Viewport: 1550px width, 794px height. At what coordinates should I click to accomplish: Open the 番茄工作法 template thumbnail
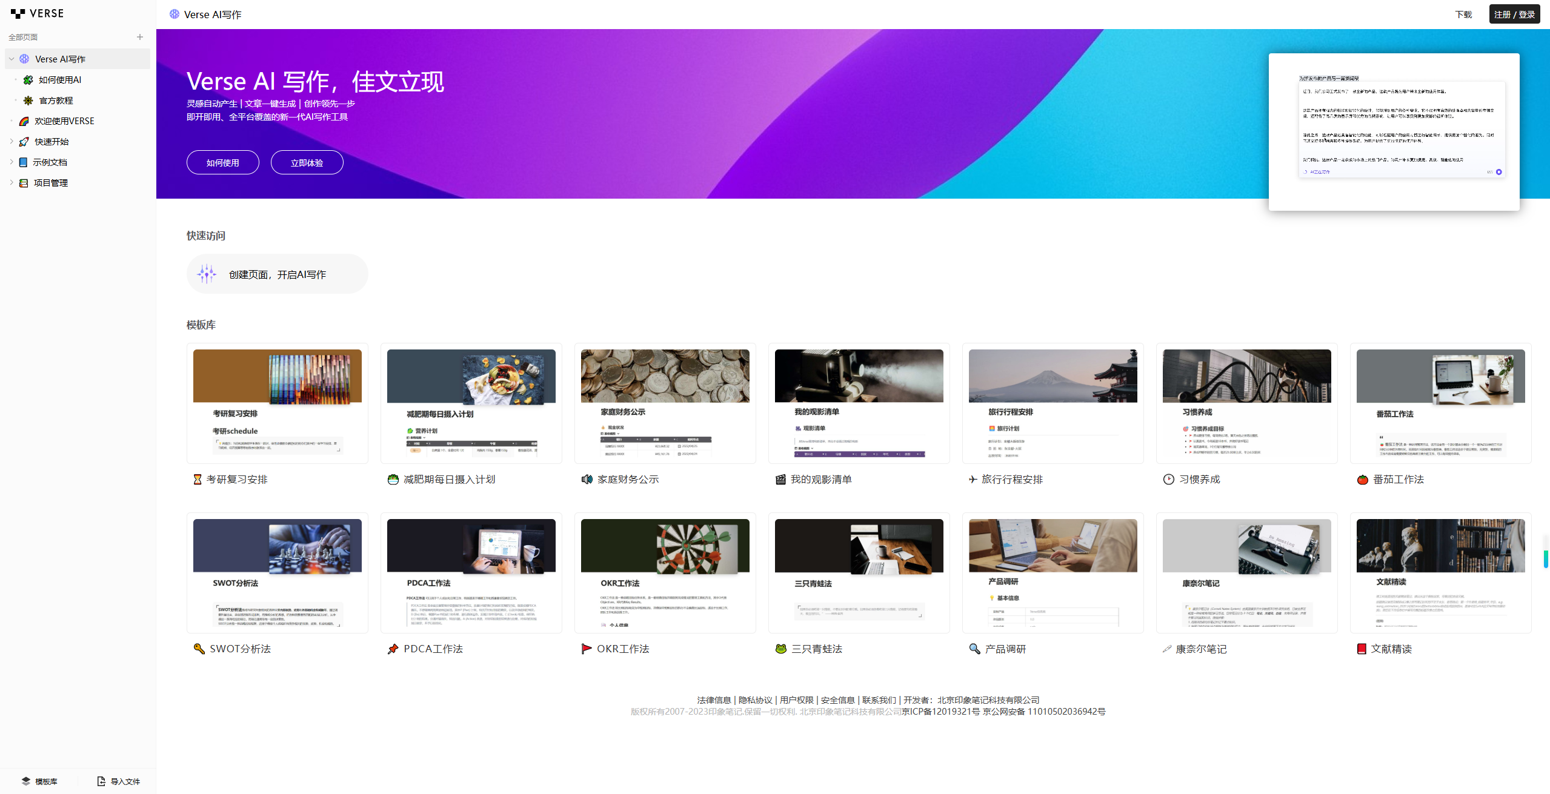(x=1441, y=403)
